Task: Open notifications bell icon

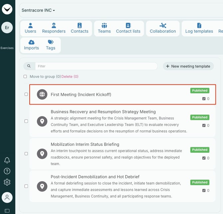Action: coord(7,160)
